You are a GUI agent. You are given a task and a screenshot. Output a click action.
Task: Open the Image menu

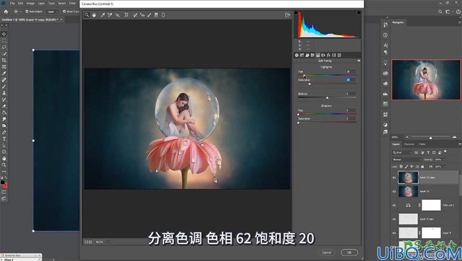click(x=31, y=3)
